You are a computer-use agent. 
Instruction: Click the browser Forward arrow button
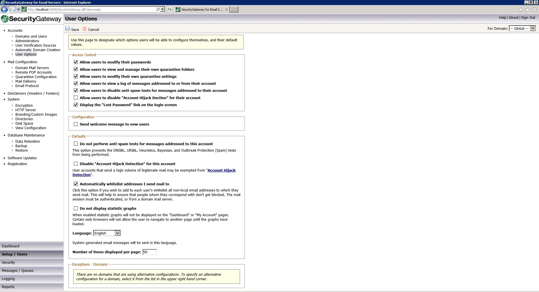pyautogui.click(x=12, y=10)
